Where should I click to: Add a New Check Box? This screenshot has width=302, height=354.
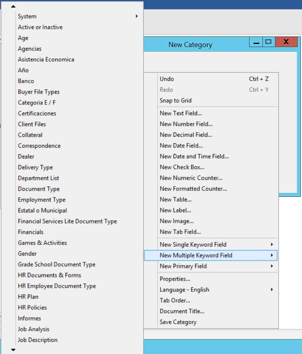coord(211,167)
